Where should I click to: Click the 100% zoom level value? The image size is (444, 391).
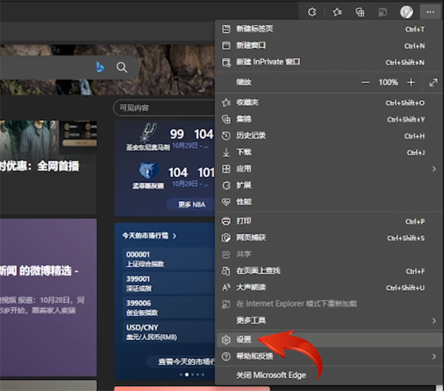pos(388,82)
